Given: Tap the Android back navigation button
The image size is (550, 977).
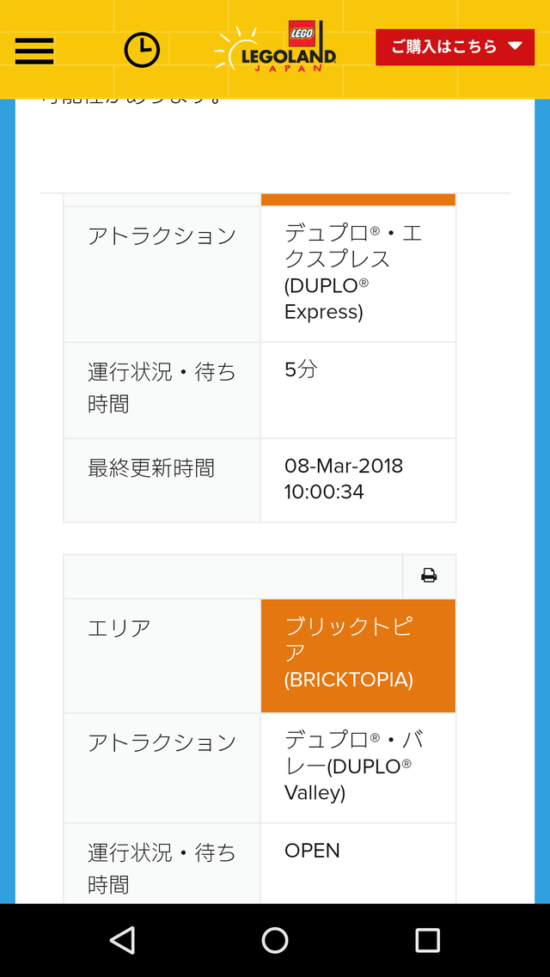Looking at the screenshot, I should (122, 939).
